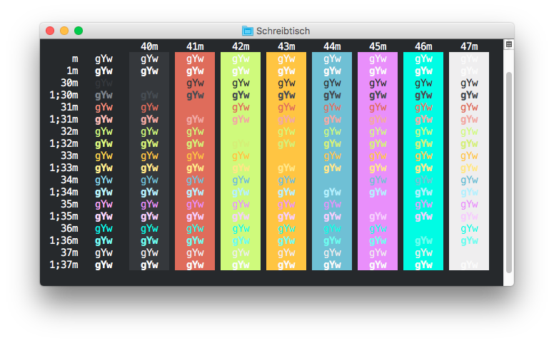The width and height of the screenshot is (554, 343).
Task: Click the 1;32m row label
Action: [x=64, y=143]
